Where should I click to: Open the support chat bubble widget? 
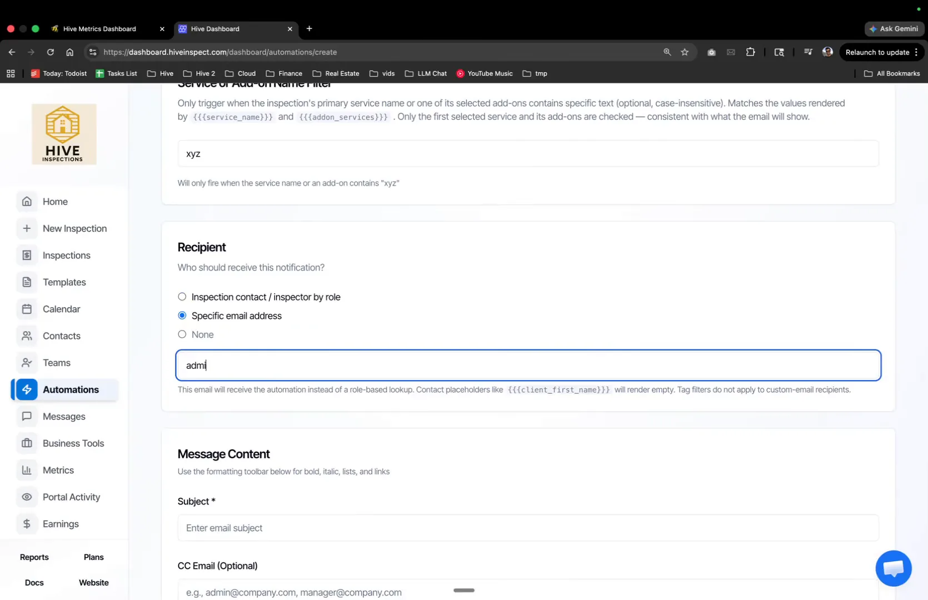point(894,568)
